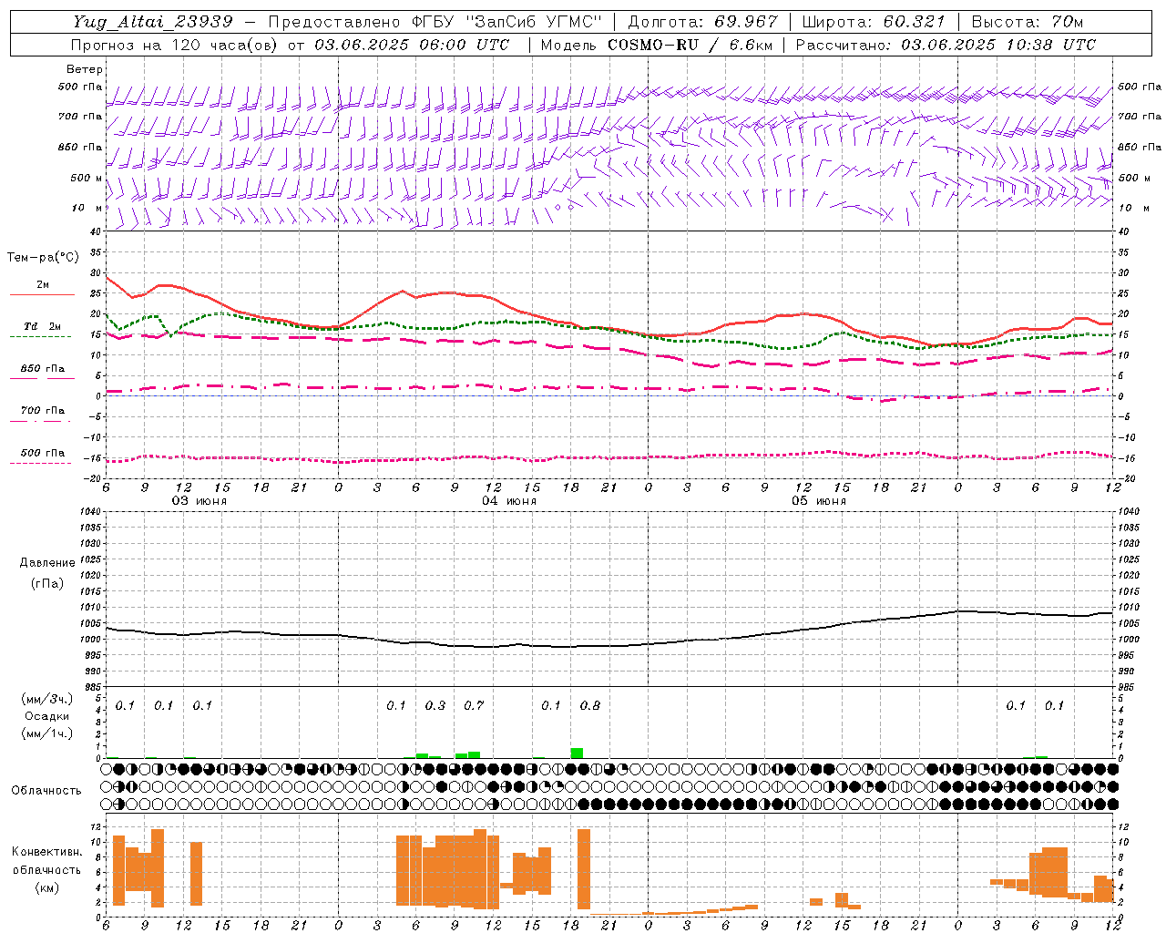Click the elevation text Высота: 70м
Screen dimensions: 1166x933
coord(1028,22)
